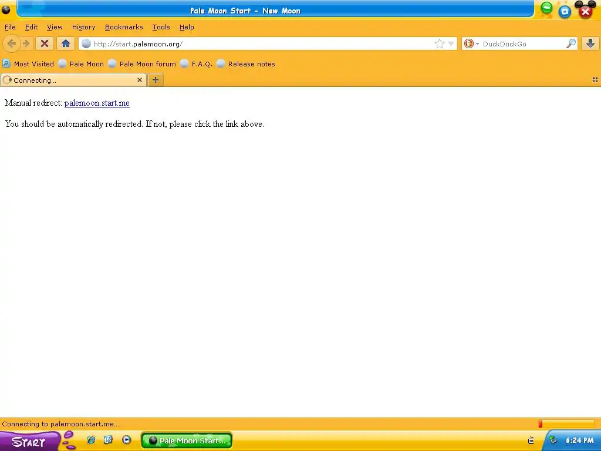Open the View menu

(55, 27)
